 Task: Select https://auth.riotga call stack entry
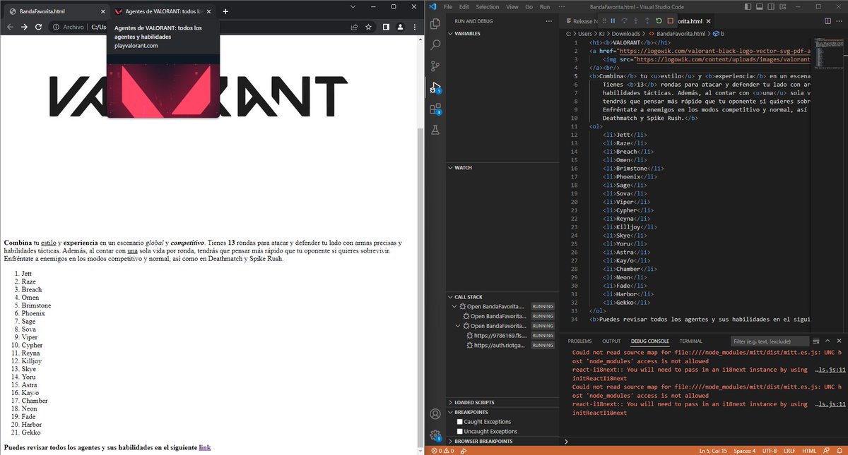coord(502,346)
